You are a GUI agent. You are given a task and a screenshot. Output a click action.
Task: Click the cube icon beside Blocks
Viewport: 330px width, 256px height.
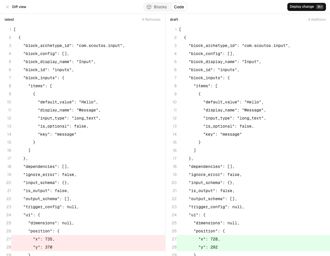(x=149, y=7)
